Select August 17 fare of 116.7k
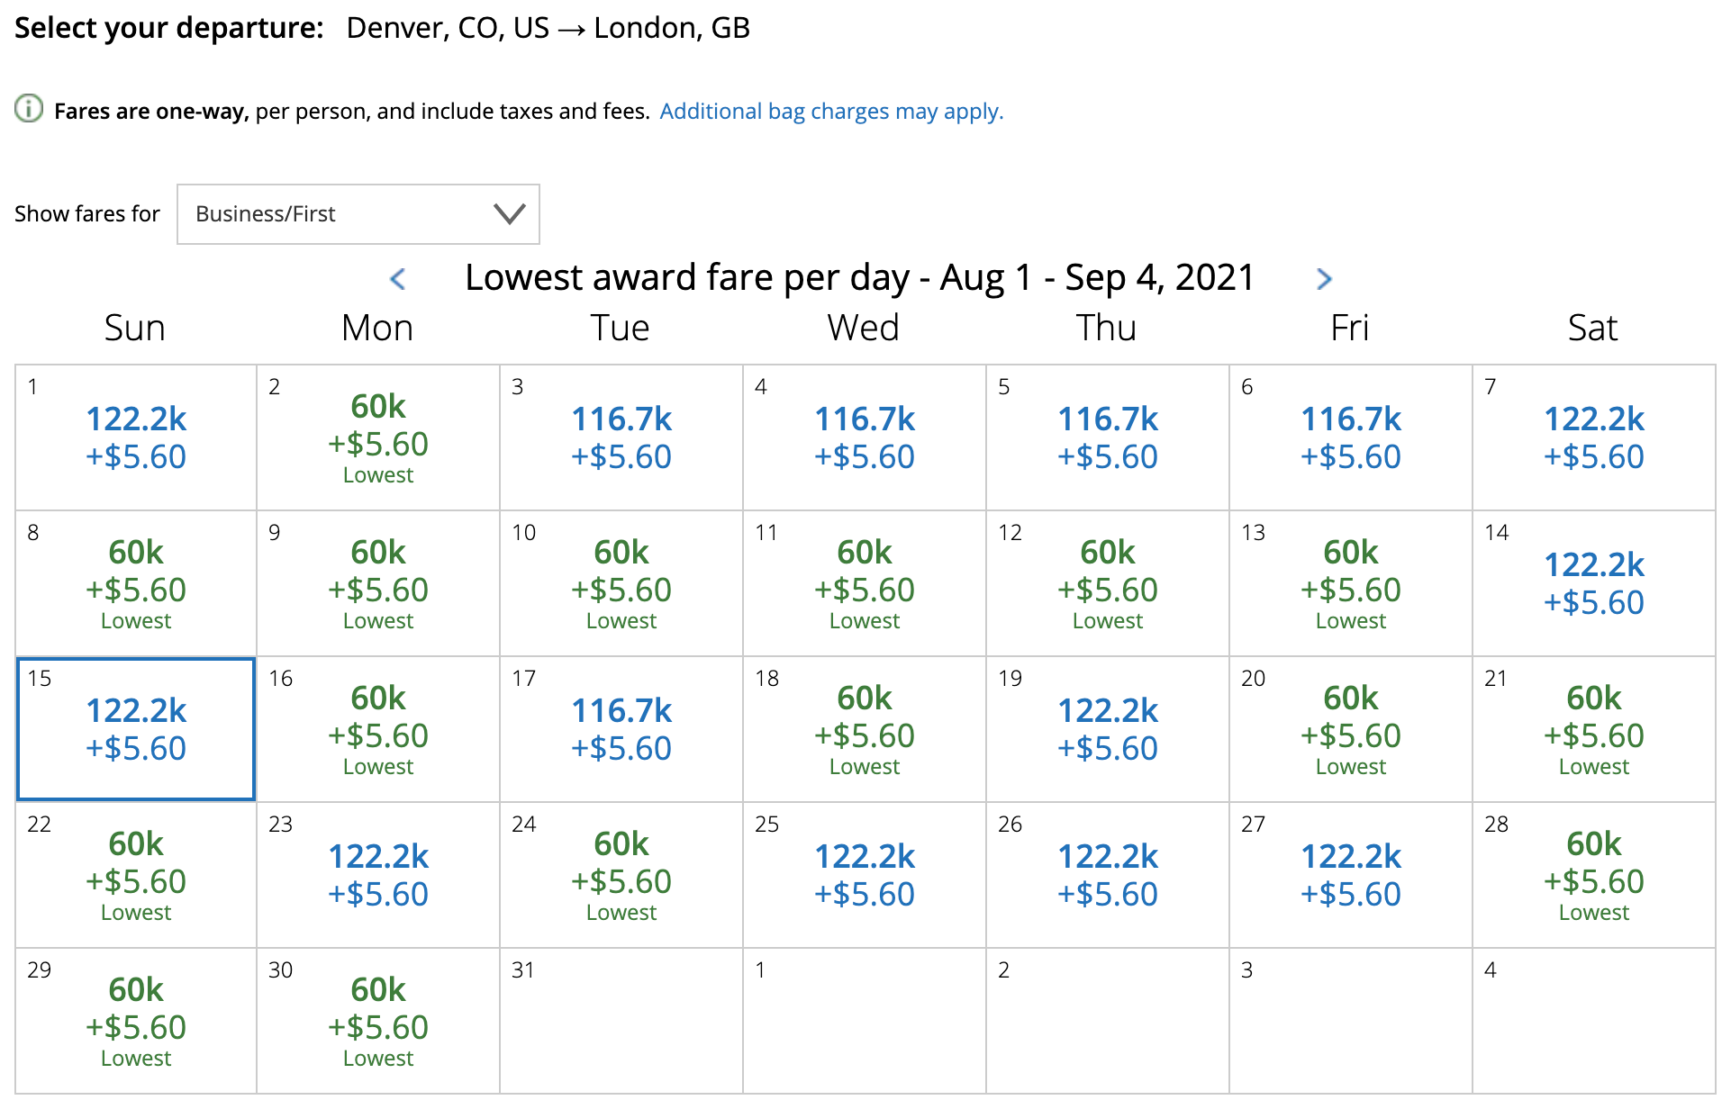Screen dimensions: 1731x1109 621,729
